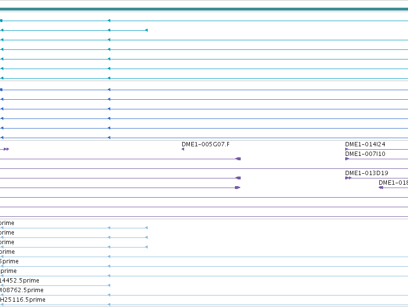Select the DME1-014I24 label
This screenshot has height=307, width=408.
[x=365, y=144]
